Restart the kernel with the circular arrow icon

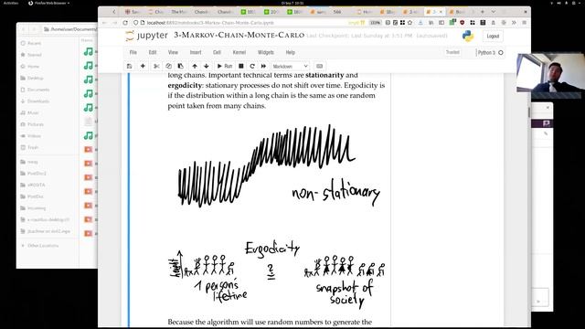point(252,66)
